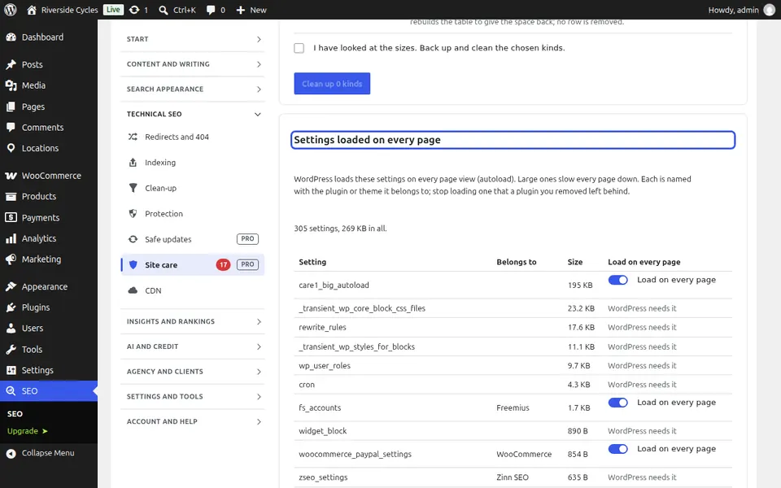Expand Settings and Tools
The width and height of the screenshot is (781, 488).
tap(193, 396)
